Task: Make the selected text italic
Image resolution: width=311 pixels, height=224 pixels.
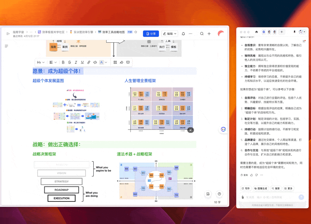Action: pyautogui.click(x=76, y=62)
